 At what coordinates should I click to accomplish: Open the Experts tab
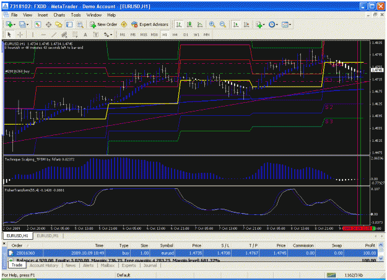[129, 265]
